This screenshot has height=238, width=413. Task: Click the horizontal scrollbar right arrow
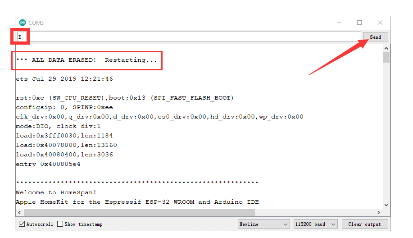[379, 212]
